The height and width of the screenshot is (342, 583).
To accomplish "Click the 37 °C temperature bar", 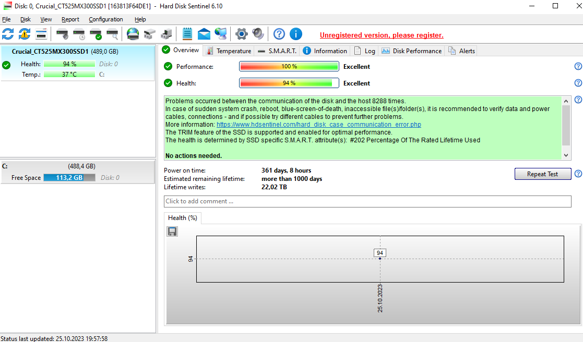I will click(69, 74).
